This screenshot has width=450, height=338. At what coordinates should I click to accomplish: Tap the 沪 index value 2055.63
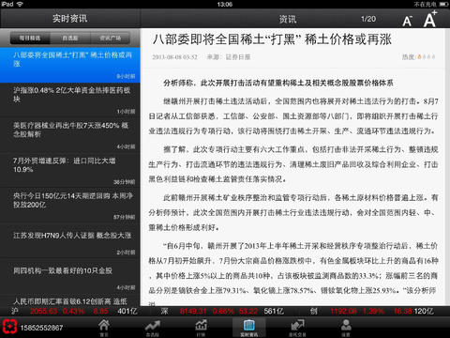tap(44, 311)
